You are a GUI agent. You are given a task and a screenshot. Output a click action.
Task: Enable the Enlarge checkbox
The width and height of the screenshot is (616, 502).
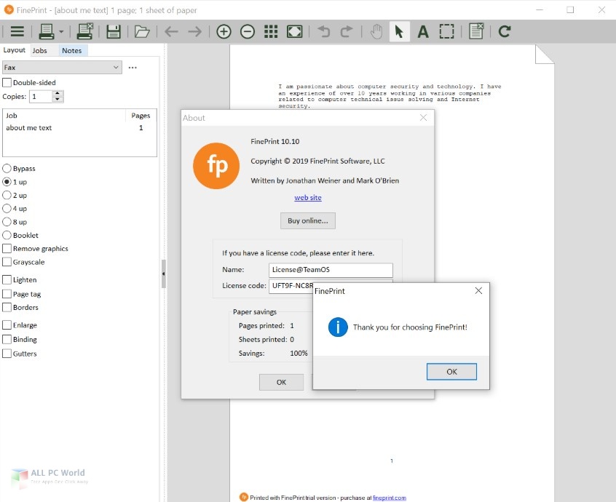[7, 324]
